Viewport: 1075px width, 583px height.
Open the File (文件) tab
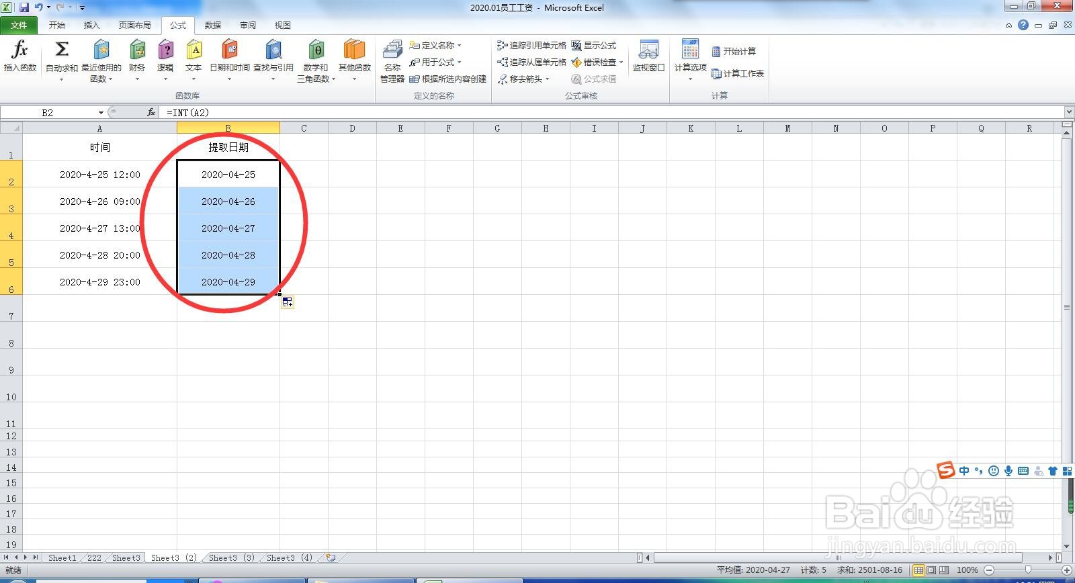pos(19,25)
